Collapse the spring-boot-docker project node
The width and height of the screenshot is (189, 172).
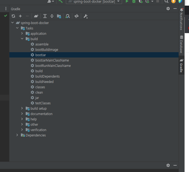click(x=12, y=23)
